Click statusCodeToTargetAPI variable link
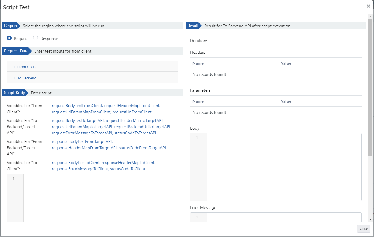The height and width of the screenshot is (237, 374). click(135, 133)
